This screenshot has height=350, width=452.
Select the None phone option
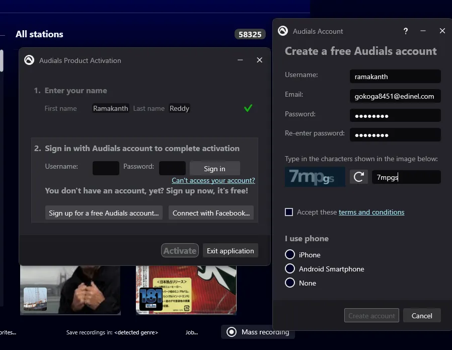(290, 283)
